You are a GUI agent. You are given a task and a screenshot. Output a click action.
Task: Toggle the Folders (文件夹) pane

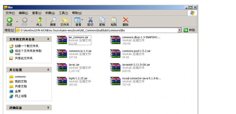pos(65,20)
